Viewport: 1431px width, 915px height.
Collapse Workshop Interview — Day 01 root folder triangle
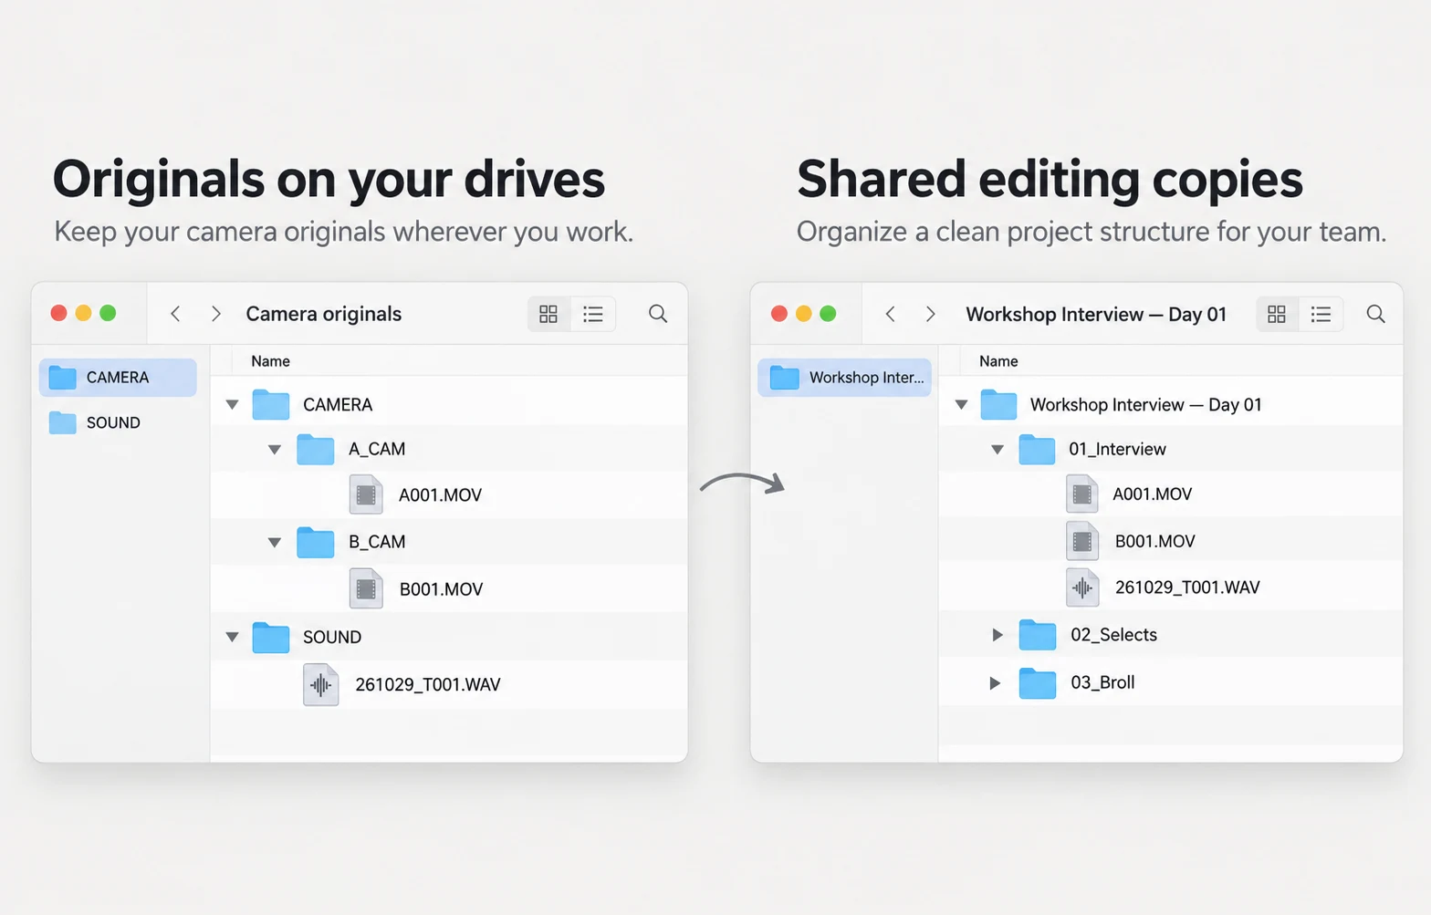click(961, 404)
